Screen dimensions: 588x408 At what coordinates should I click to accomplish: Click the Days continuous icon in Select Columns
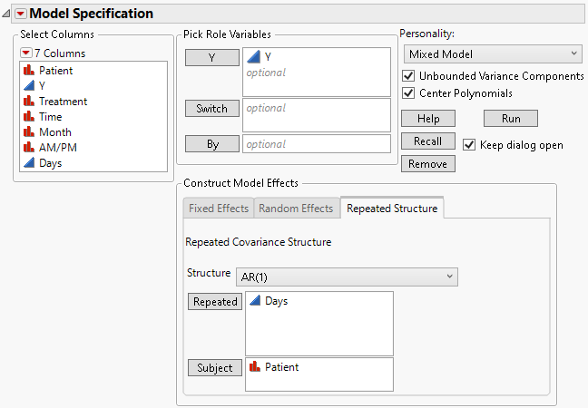(x=29, y=163)
